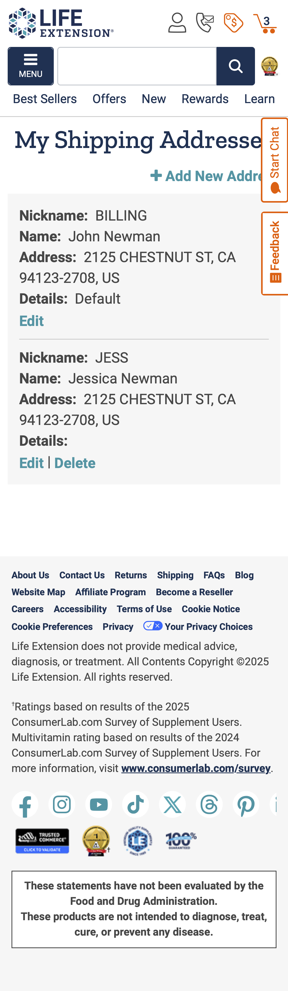Open the Facebook social icon
The width and height of the screenshot is (288, 991).
tap(25, 805)
